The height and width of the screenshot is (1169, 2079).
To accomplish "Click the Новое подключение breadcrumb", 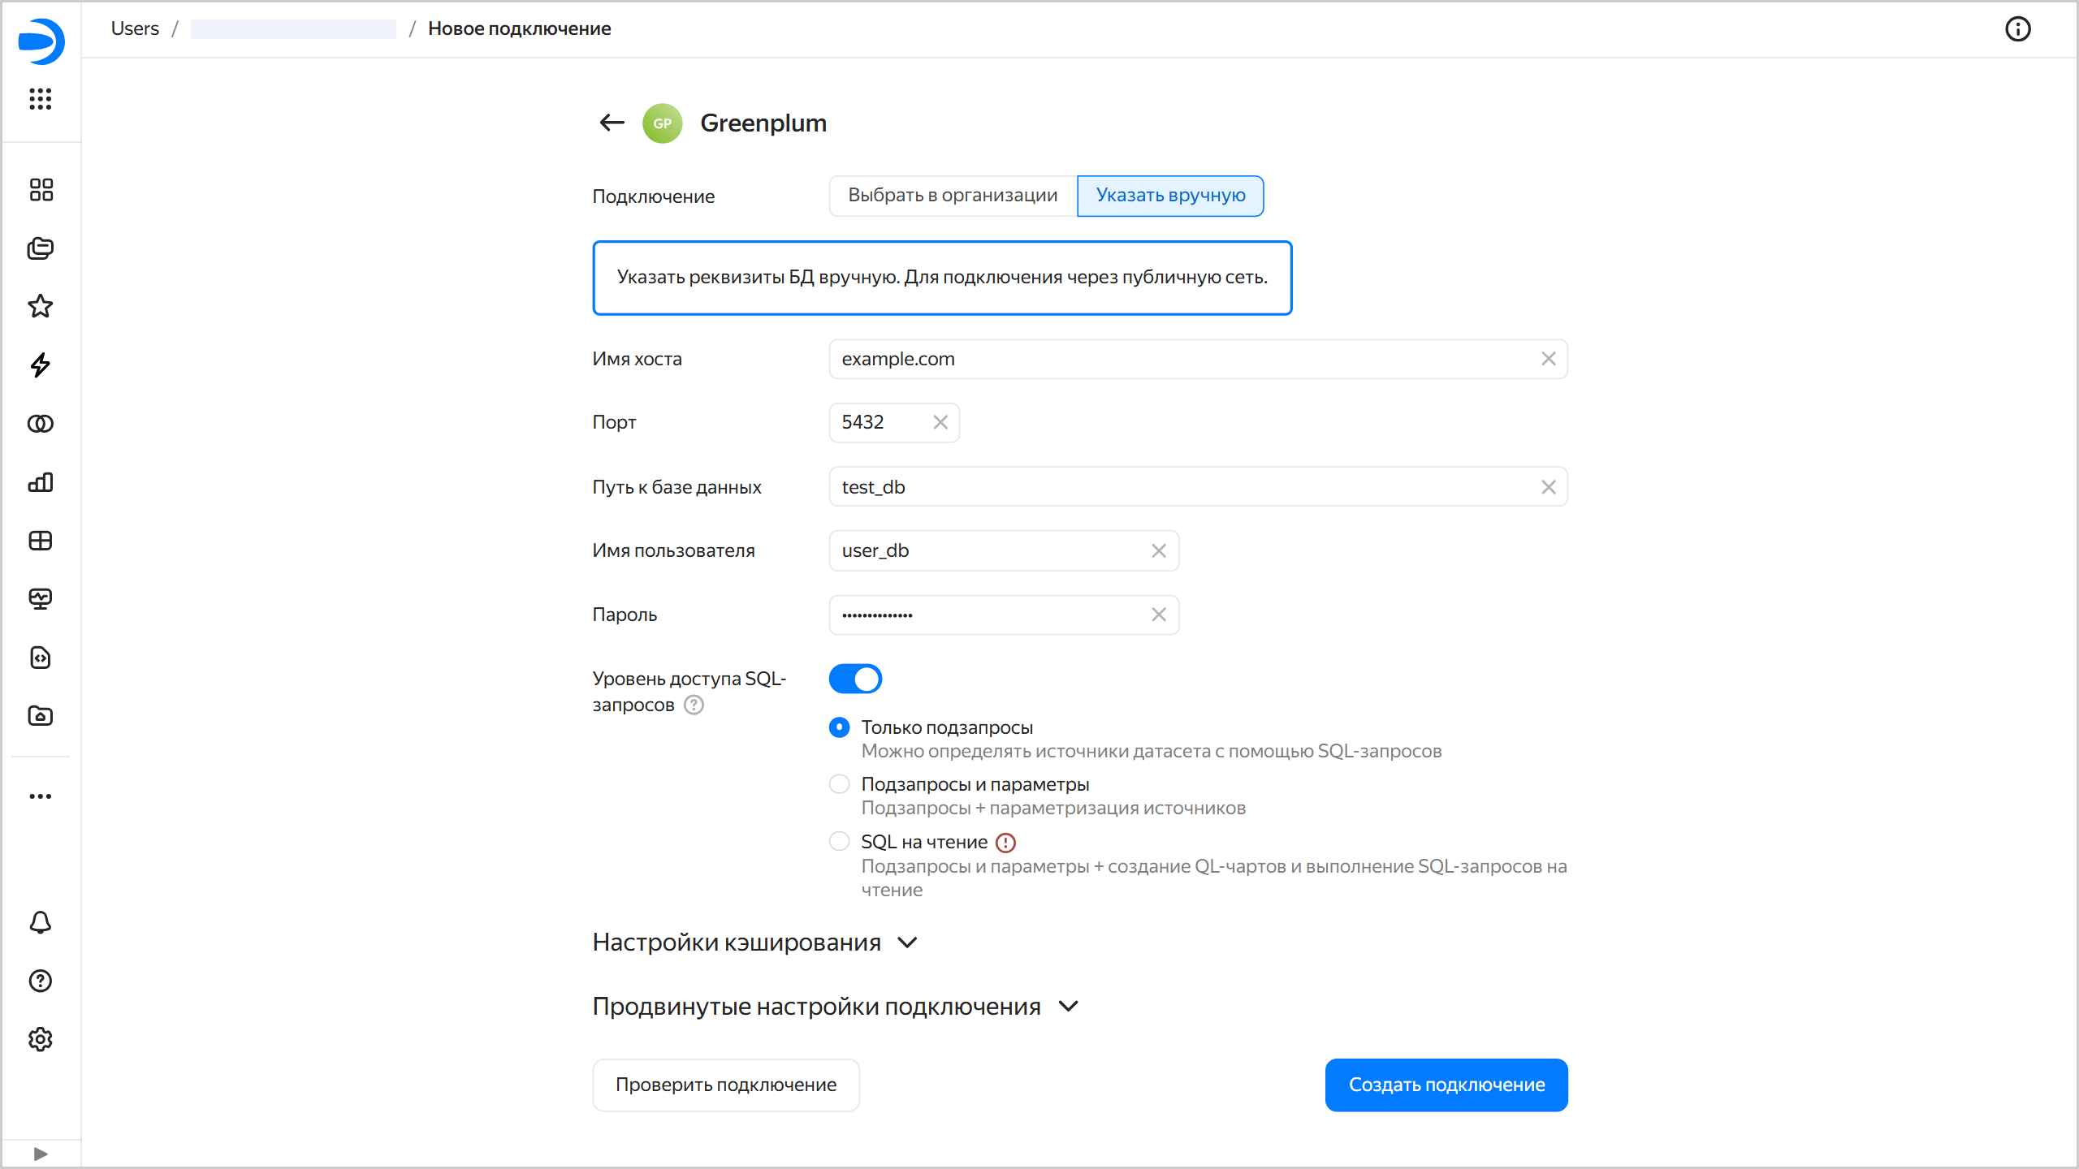I will (x=520, y=28).
